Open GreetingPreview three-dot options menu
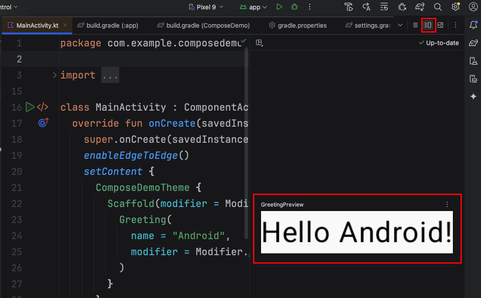The width and height of the screenshot is (481, 298). (x=447, y=204)
